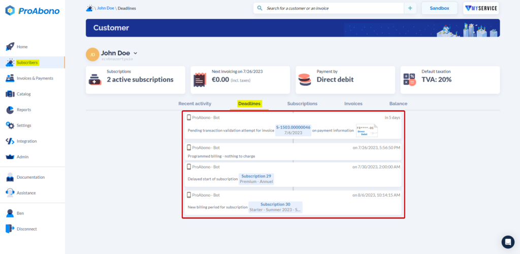The height and width of the screenshot is (254, 520).
Task: Click the subscriptions card briefcase icon
Action: 95,80
